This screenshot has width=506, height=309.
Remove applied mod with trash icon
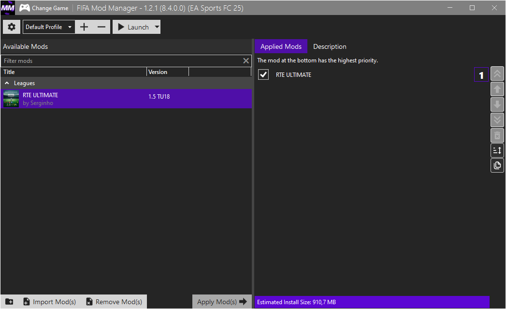point(497,135)
